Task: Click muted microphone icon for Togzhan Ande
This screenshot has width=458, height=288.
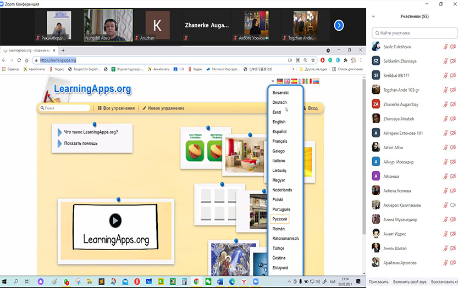Action: (x=445, y=89)
